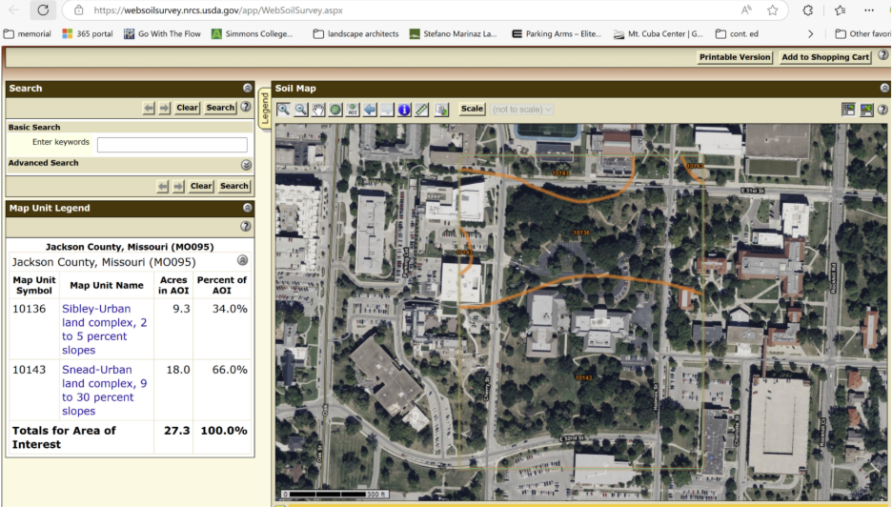Click the Printable Version button

pyautogui.click(x=735, y=57)
